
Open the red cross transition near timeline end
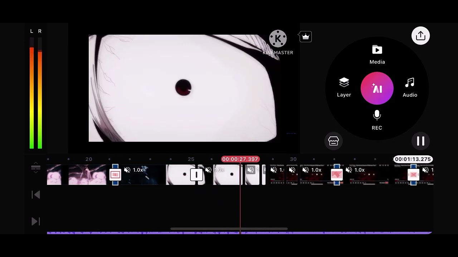[x=413, y=175]
